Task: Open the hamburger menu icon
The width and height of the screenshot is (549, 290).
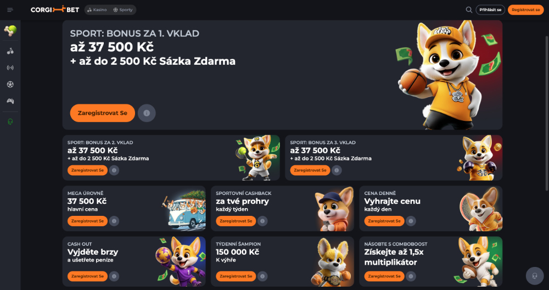Action: (x=10, y=10)
